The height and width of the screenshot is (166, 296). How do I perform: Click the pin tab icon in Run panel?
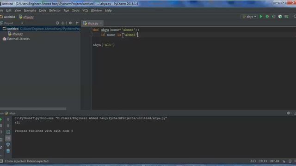tap(1, 147)
